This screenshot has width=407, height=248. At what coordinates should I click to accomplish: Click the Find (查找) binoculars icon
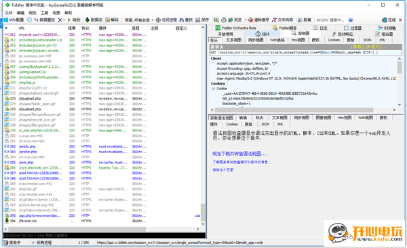click(181, 20)
